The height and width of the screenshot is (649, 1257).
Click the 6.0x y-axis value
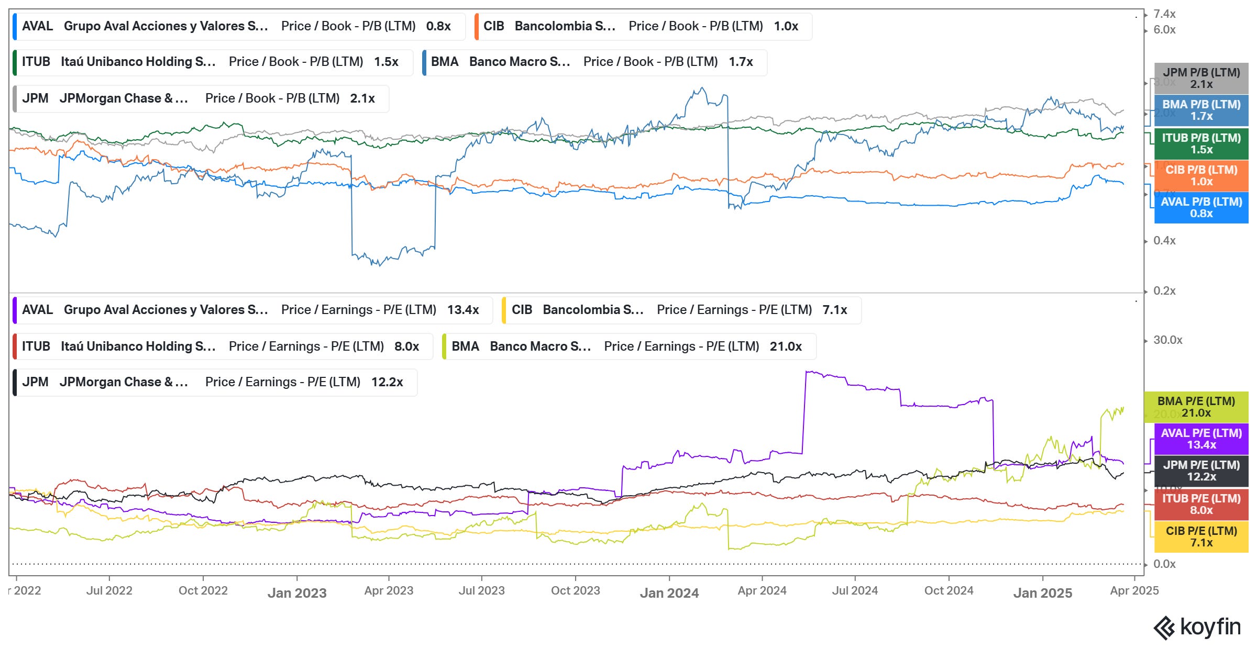pos(1164,30)
